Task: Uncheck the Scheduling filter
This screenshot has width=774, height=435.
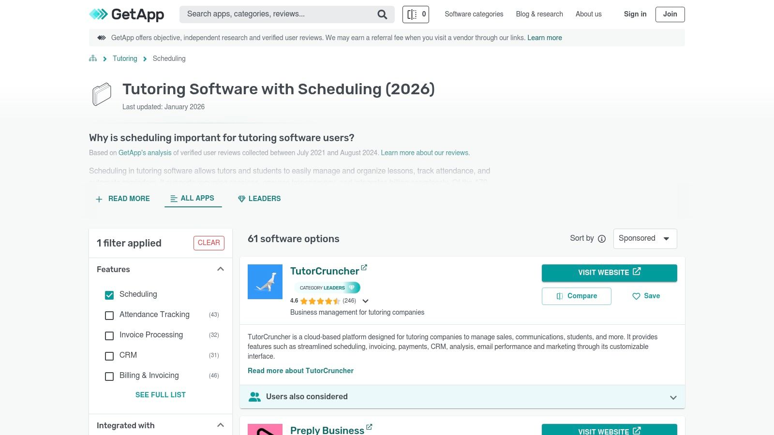Action: point(109,295)
